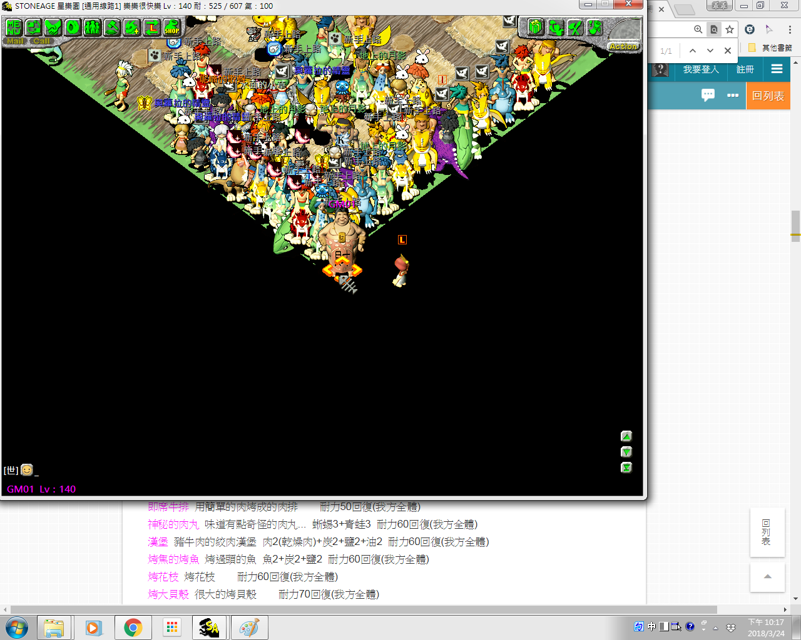Open the media player taskbar icon
Image resolution: width=801 pixels, height=640 pixels.
[x=93, y=627]
